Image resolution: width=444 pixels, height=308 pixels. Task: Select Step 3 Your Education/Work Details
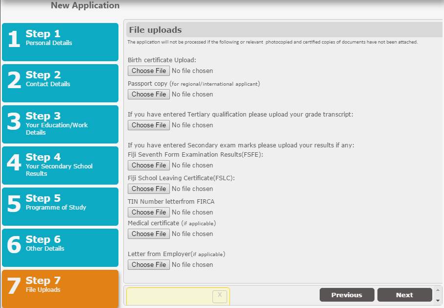[x=60, y=124]
